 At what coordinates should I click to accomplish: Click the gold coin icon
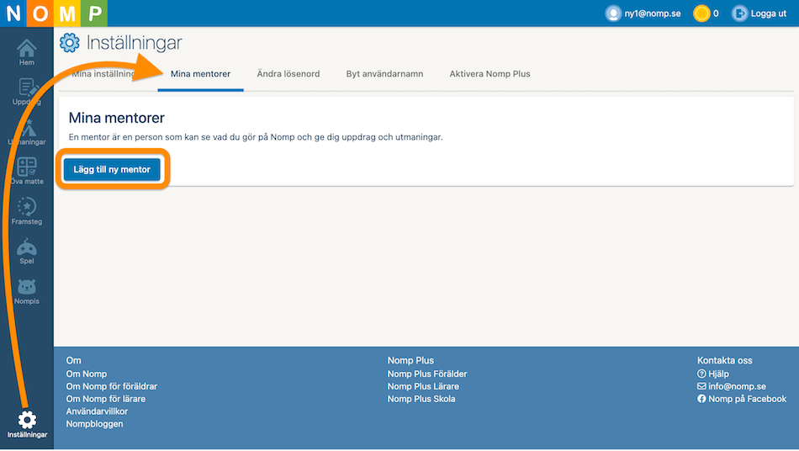click(x=701, y=13)
